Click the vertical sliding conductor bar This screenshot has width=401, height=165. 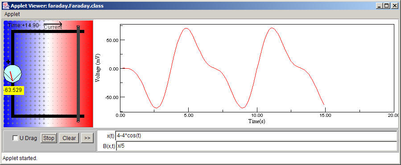coord(78,74)
